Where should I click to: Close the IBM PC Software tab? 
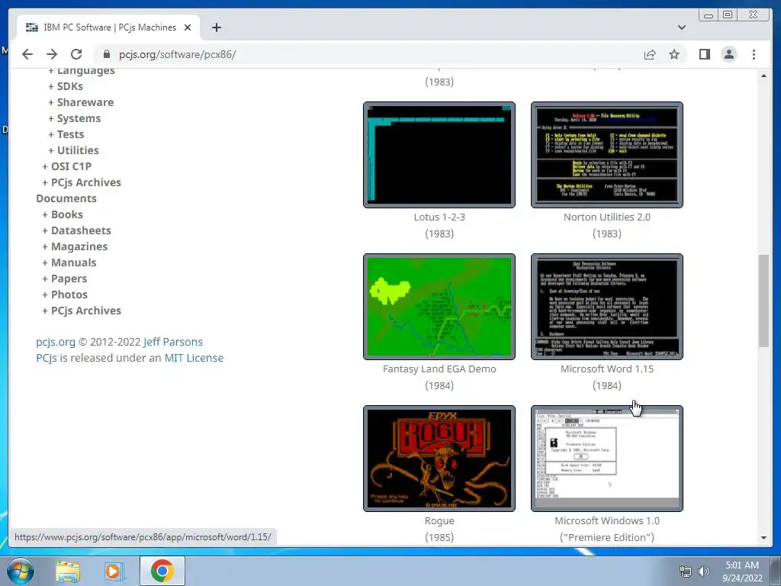click(188, 27)
